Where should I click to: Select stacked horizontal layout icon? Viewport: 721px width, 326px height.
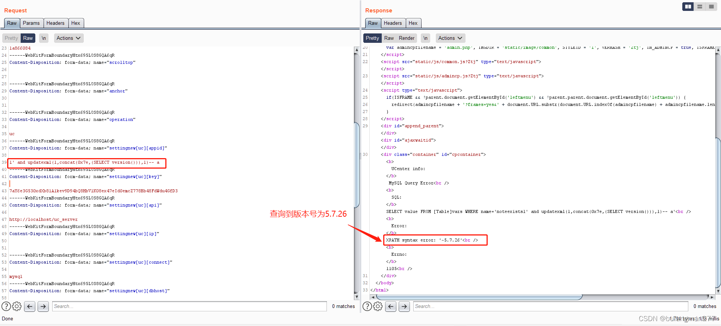coord(700,6)
